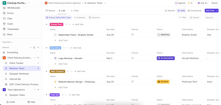Open ellipsis menu for Client Delivery space
The height and width of the screenshot is (105, 221).
35,58
